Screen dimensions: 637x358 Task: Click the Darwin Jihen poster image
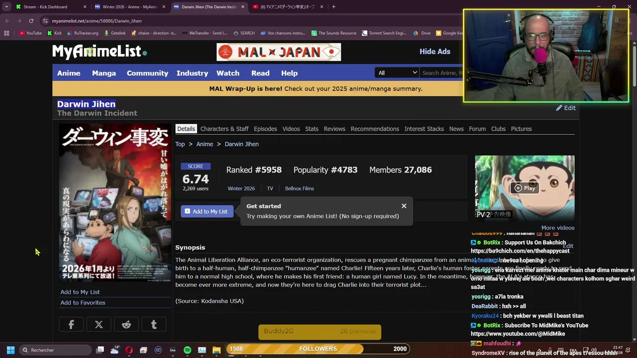pyautogui.click(x=115, y=203)
